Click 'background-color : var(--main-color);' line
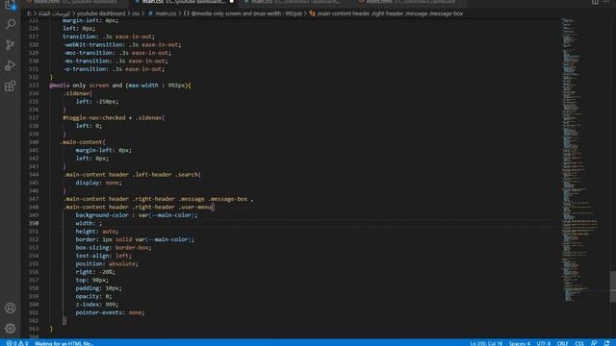This screenshot has height=346, width=616. [x=137, y=215]
